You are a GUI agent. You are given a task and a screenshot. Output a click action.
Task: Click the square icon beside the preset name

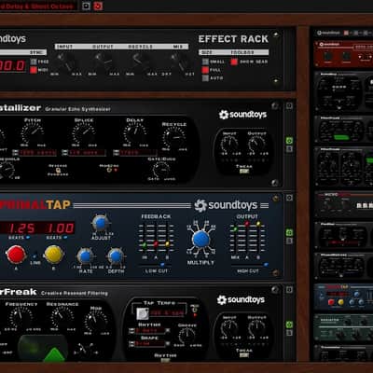[x=86, y=6]
